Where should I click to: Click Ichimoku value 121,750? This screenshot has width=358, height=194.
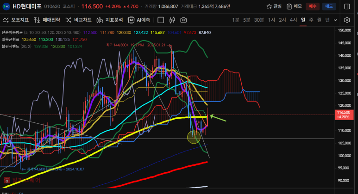[80, 39]
